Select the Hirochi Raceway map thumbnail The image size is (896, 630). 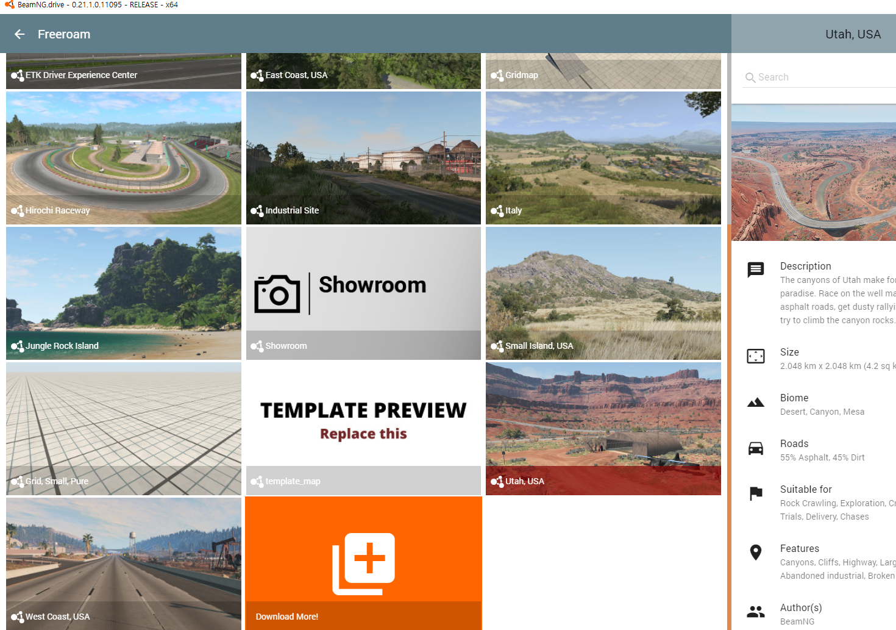[x=124, y=158]
